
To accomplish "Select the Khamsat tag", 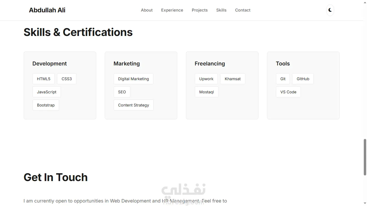I will click(x=233, y=79).
